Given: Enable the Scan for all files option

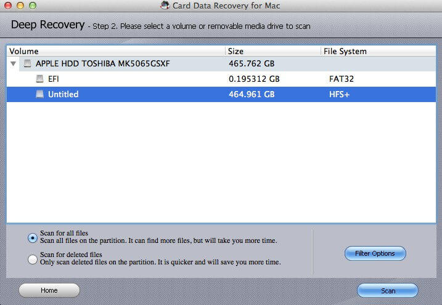Looking at the screenshot, I should (33, 238).
